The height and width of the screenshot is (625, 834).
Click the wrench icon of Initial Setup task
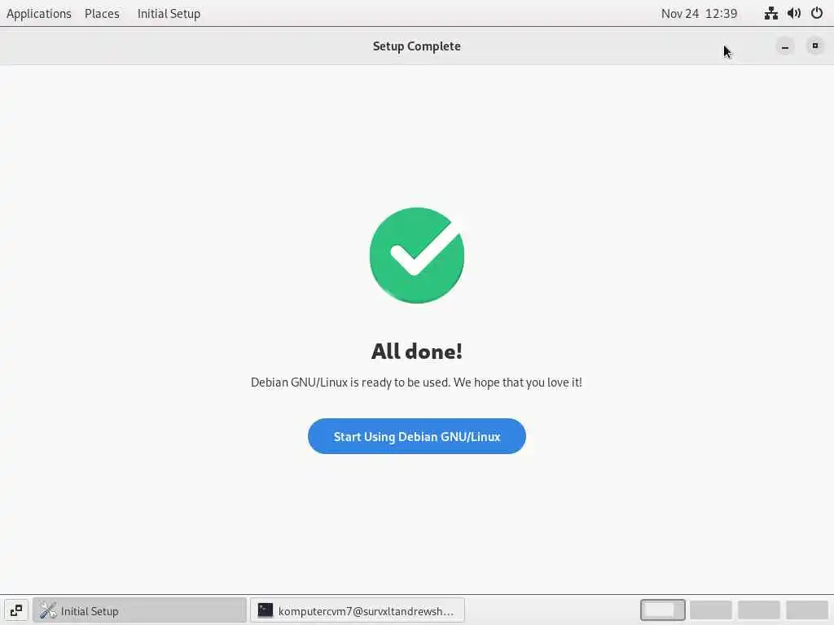(x=48, y=610)
